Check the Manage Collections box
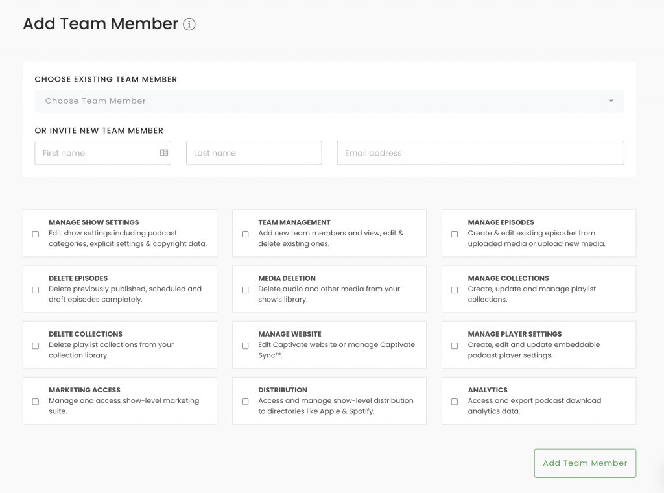The width and height of the screenshot is (664, 493). coord(455,290)
